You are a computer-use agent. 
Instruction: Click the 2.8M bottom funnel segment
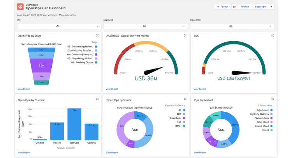(x=41, y=83)
